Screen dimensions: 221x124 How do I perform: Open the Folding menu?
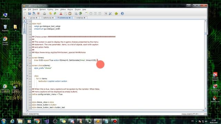pos(50,9)
